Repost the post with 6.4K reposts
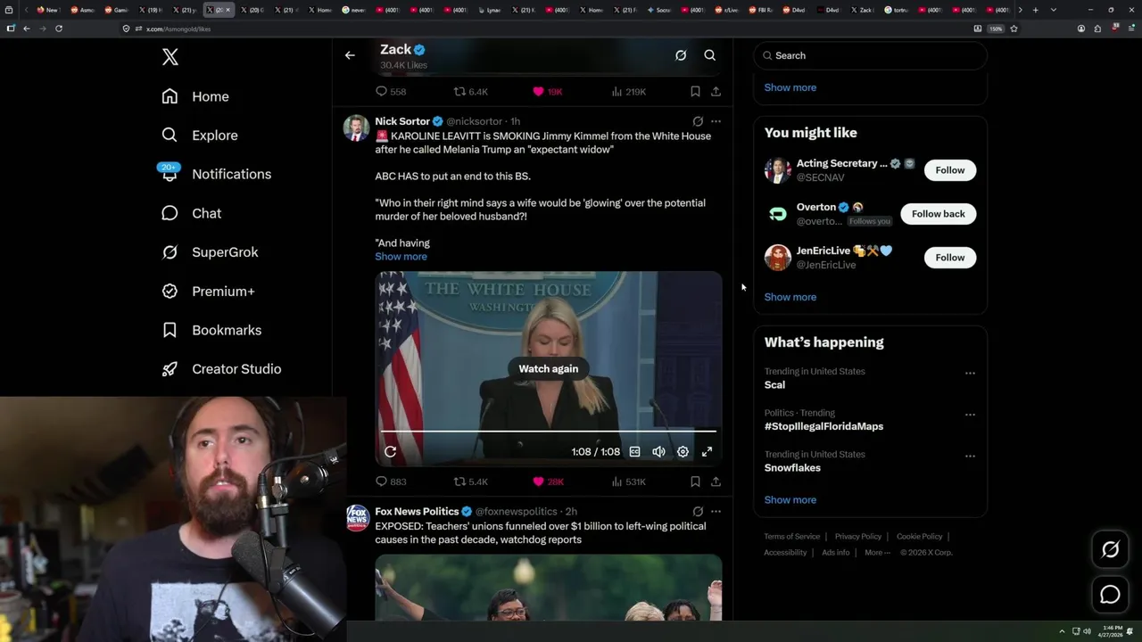The image size is (1142, 642). tap(471, 92)
